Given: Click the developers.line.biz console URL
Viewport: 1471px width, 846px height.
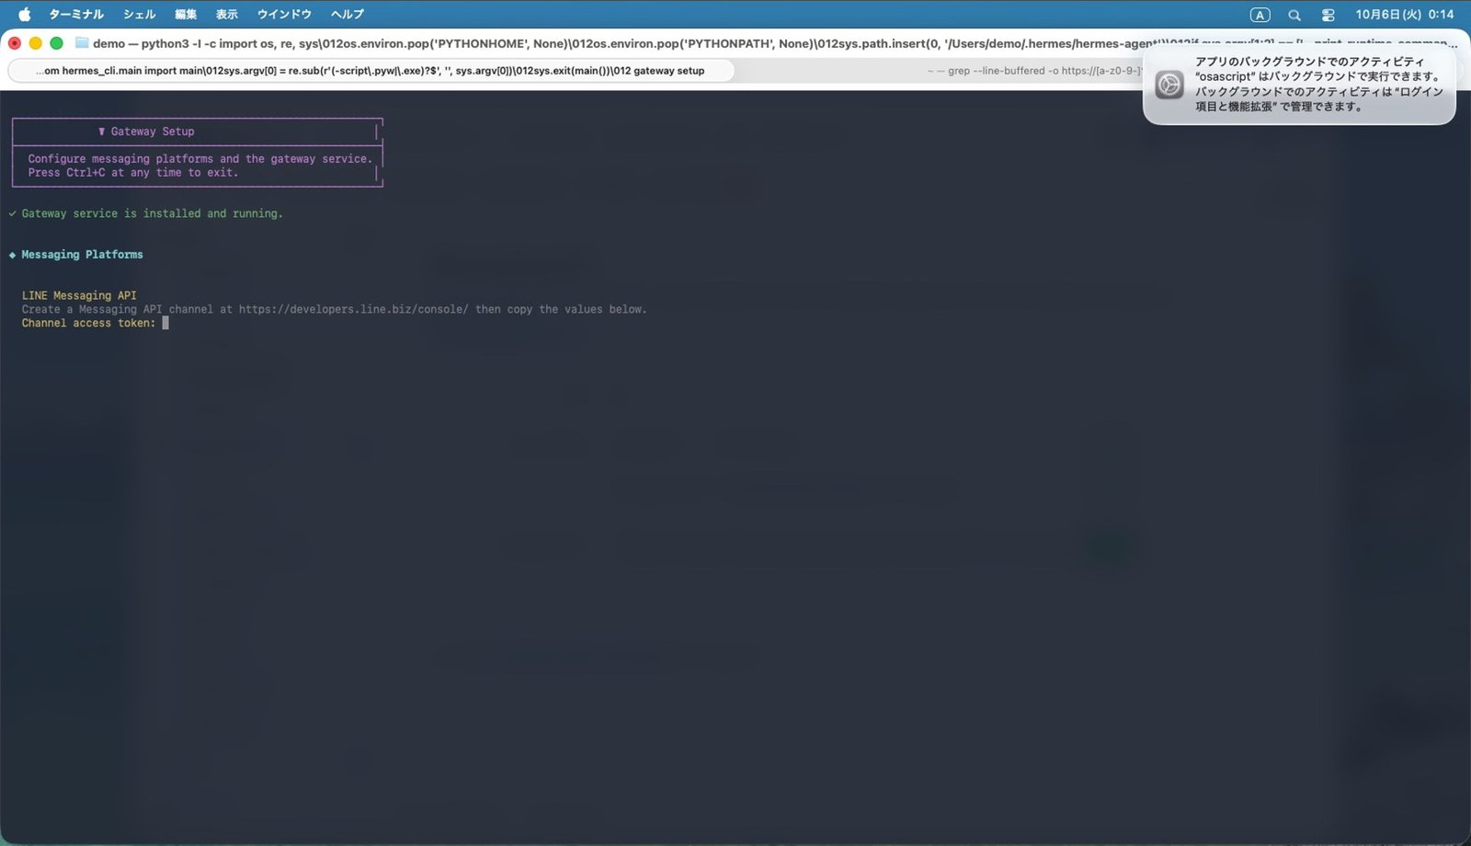Looking at the screenshot, I should click(353, 309).
